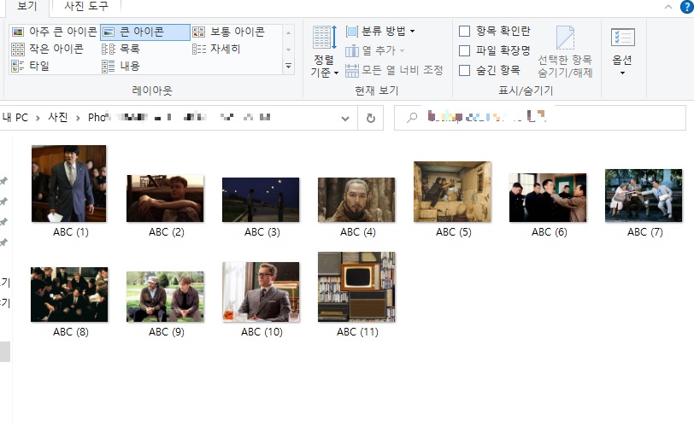Click the search magnifier icon
The image size is (694, 426).
(412, 118)
